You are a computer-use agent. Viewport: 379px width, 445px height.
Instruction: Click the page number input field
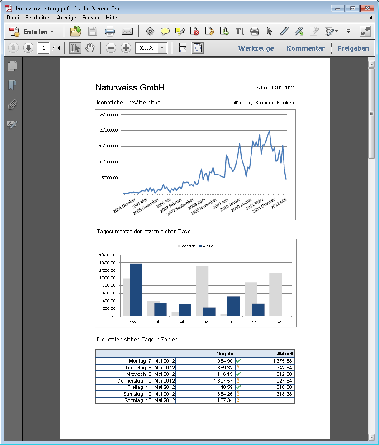coord(43,47)
